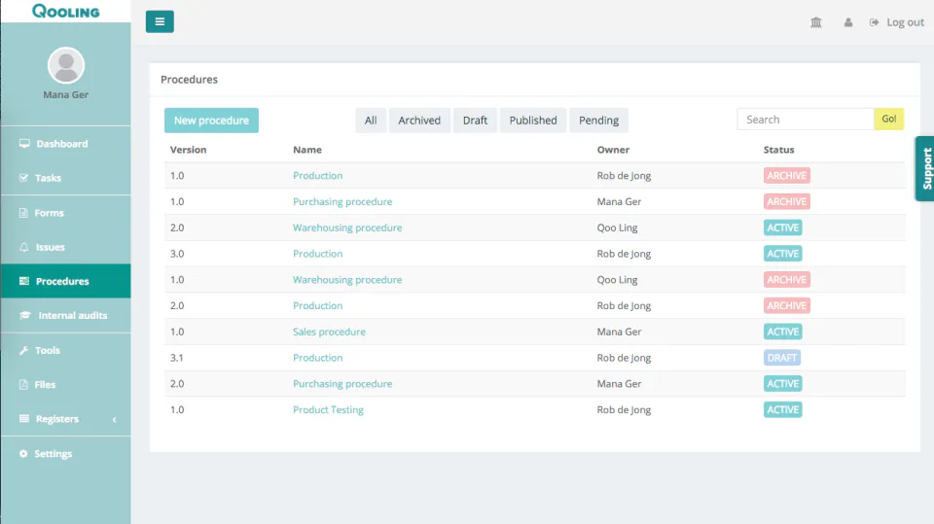
Task: Click the Internal audits graduation cap icon
Action: 25,316
